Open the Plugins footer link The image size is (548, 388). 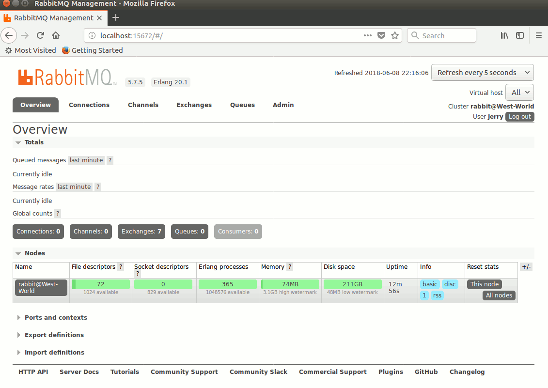coord(391,372)
